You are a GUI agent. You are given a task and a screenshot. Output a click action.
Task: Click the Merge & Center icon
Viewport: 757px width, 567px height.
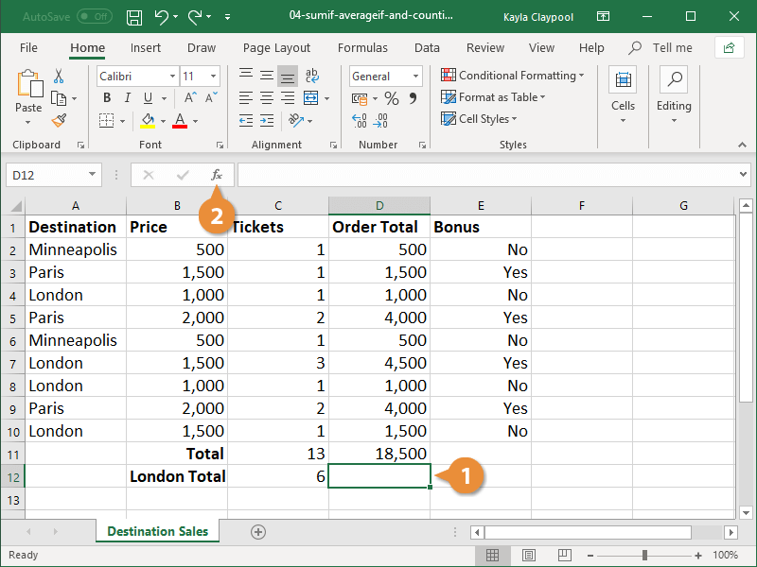click(311, 97)
